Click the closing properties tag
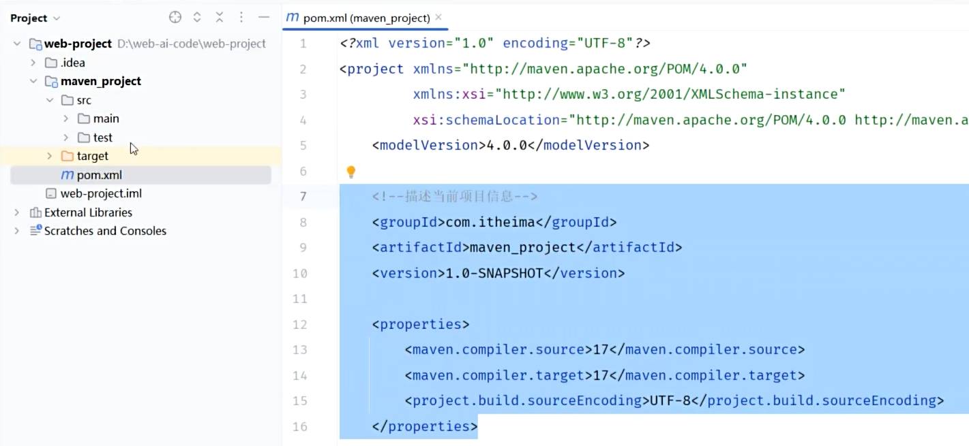Image resolution: width=969 pixels, height=446 pixels. pos(425,426)
